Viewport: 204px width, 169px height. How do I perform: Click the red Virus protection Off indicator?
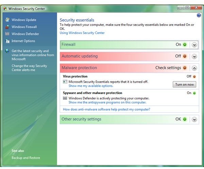tap(194, 77)
